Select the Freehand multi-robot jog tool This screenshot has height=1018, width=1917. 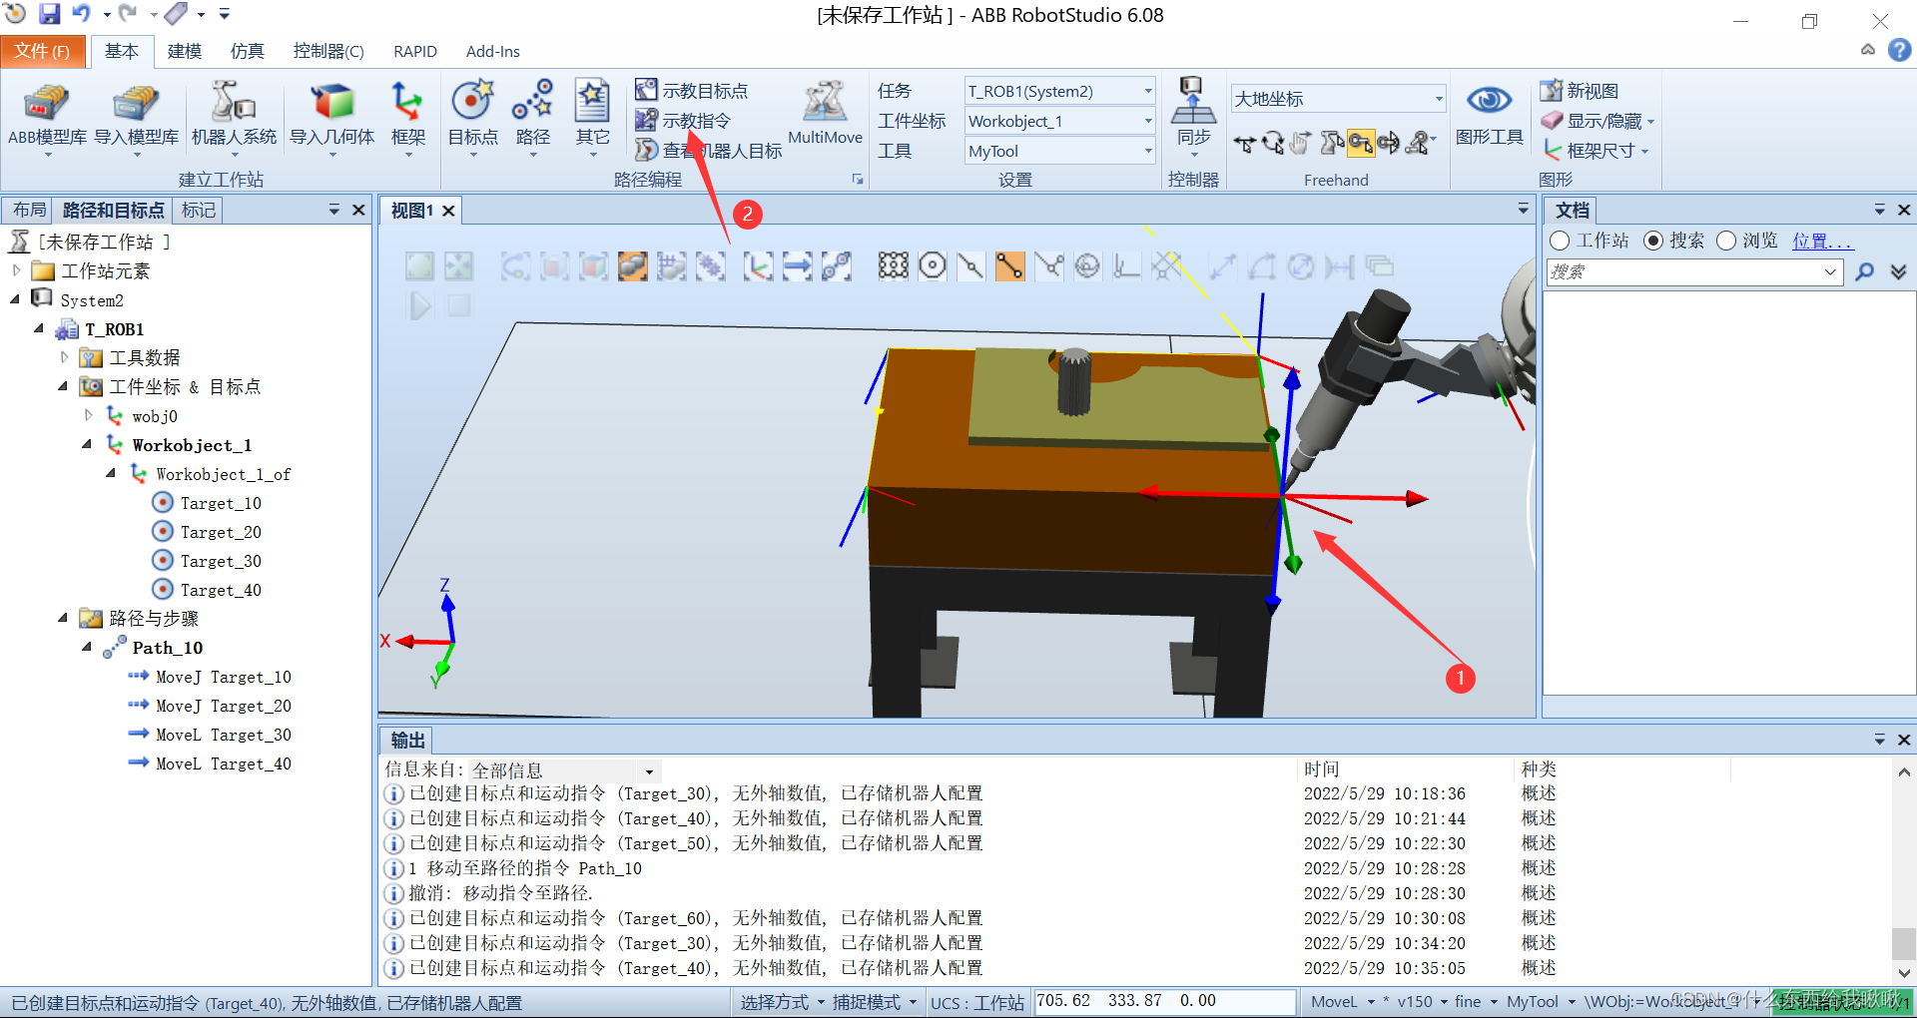tap(1419, 144)
